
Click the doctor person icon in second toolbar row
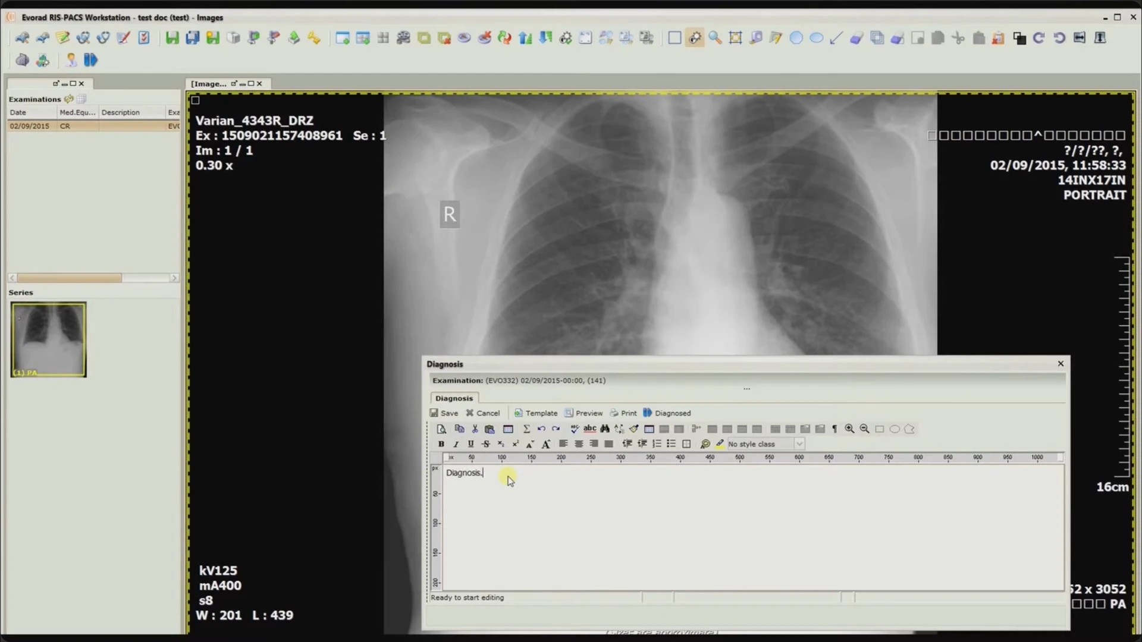[71, 60]
